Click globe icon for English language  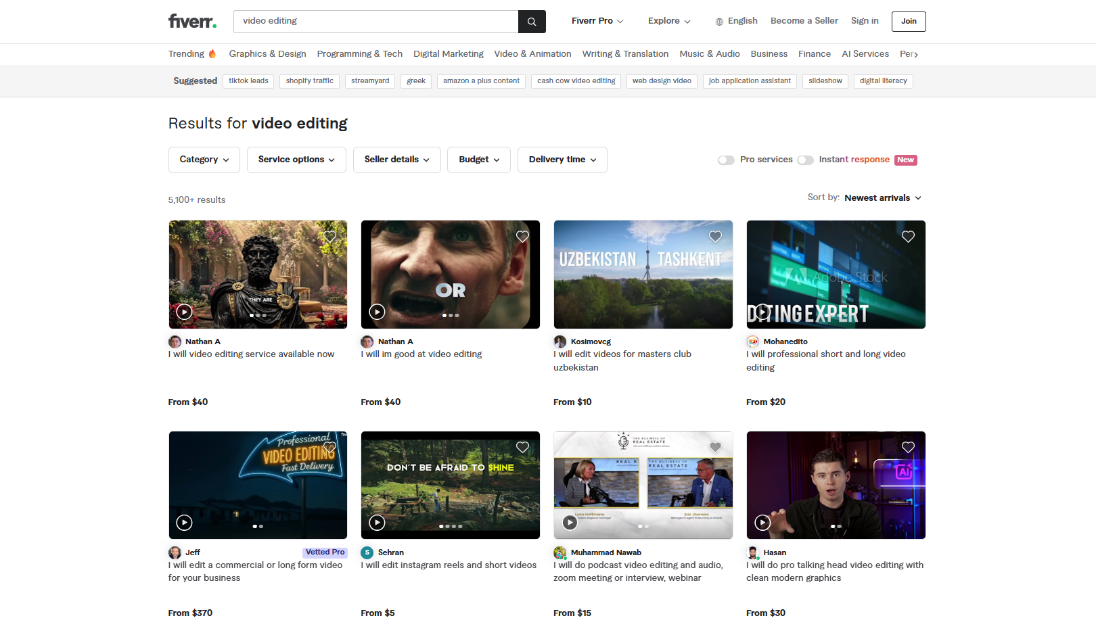(719, 22)
